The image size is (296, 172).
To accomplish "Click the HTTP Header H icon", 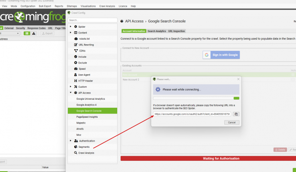I will pos(76,81).
